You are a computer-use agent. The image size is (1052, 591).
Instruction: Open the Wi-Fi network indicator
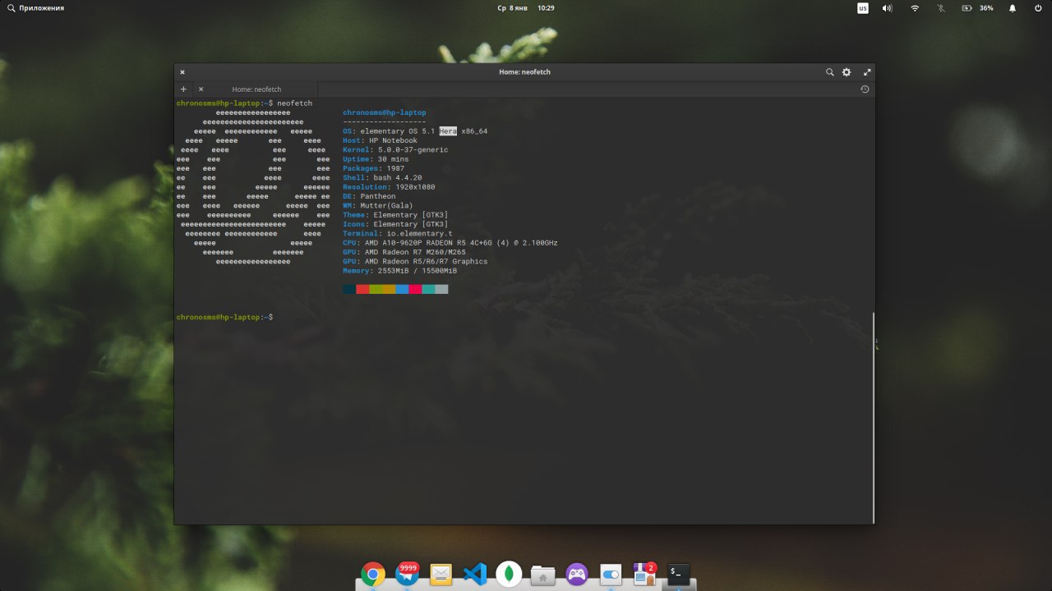(915, 8)
